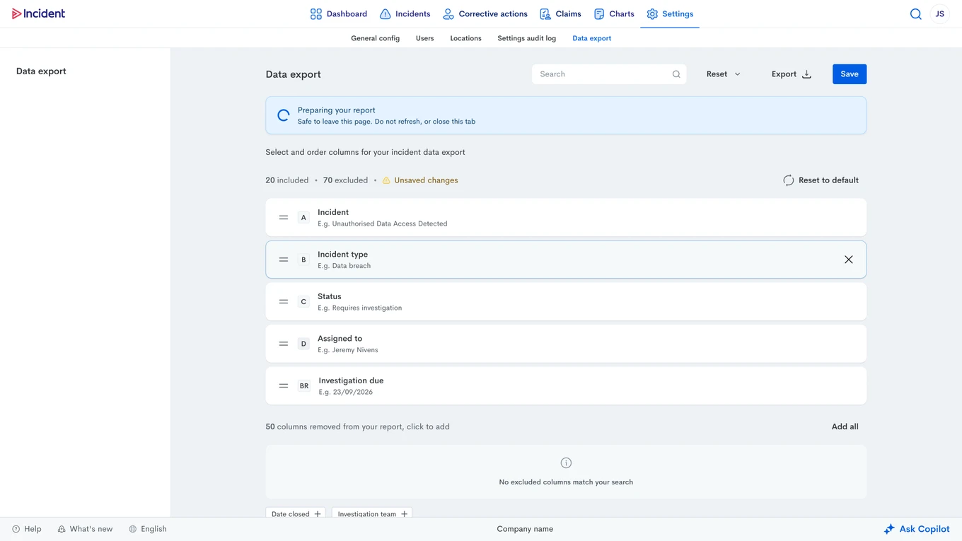Remove the Incident type column
The width and height of the screenshot is (962, 541).
(x=848, y=260)
